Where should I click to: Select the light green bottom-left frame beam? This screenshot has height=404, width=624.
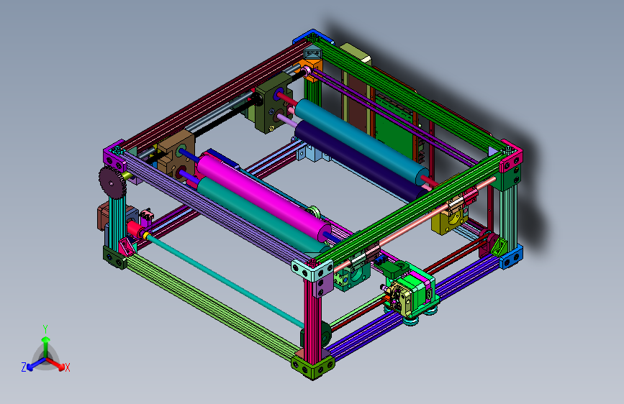click(212, 306)
